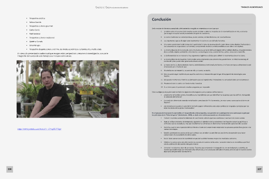The image size is (269, 179).
Task: Click the TRABAJOS AUDIOVISUALES page header
Action: 248,8
